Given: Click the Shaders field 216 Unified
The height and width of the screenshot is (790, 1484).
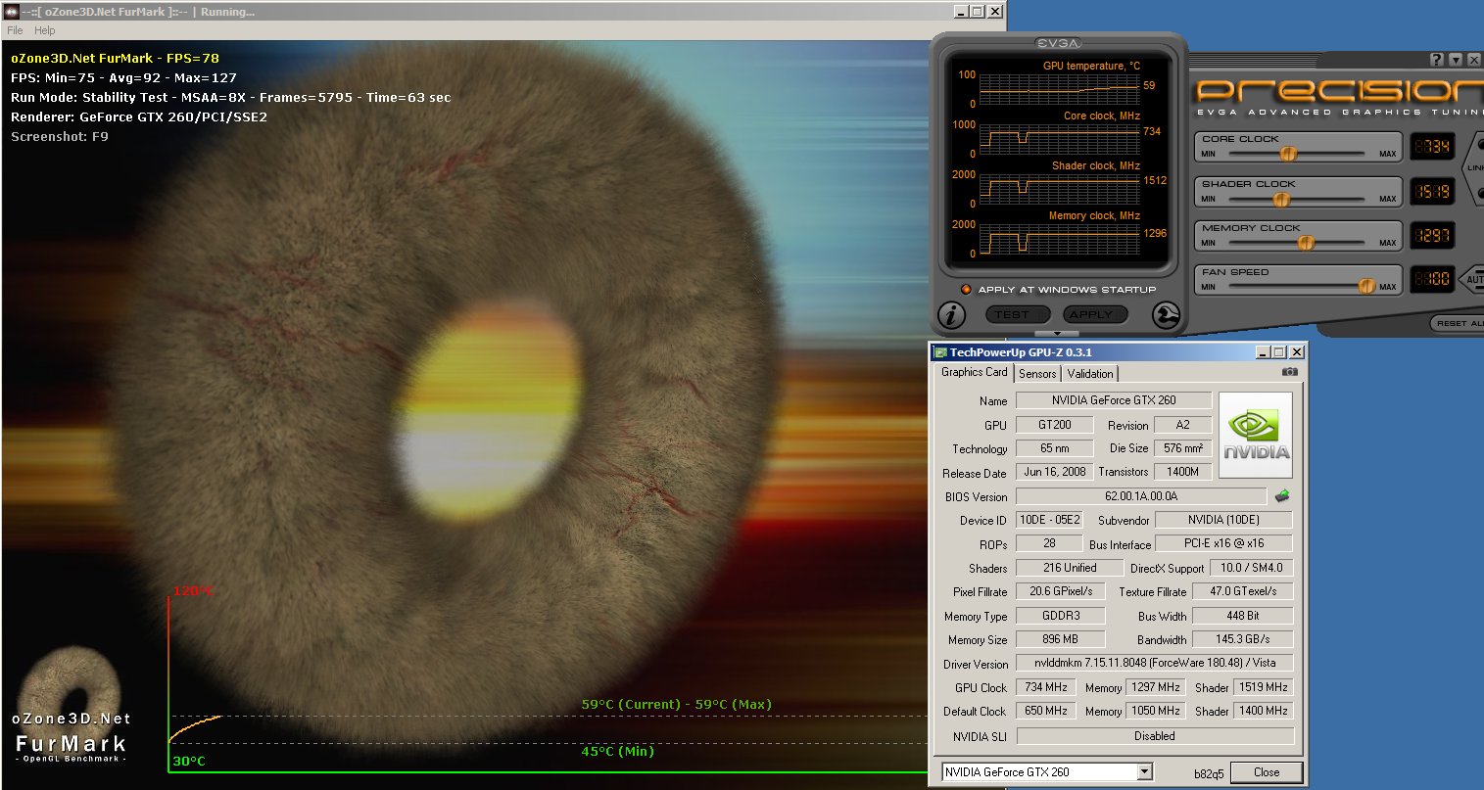Looking at the screenshot, I should 1070,568.
